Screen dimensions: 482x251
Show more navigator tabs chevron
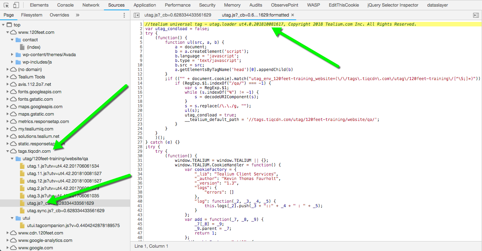(77, 15)
